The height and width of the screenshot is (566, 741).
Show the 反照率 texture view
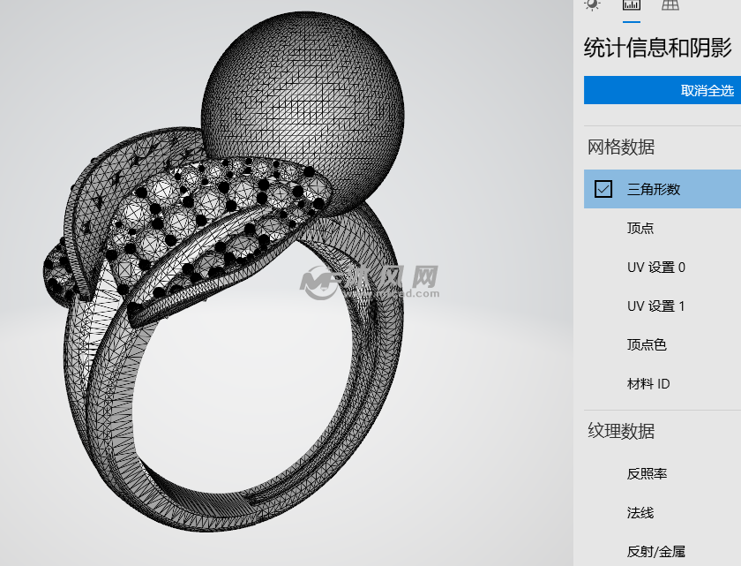[647, 473]
